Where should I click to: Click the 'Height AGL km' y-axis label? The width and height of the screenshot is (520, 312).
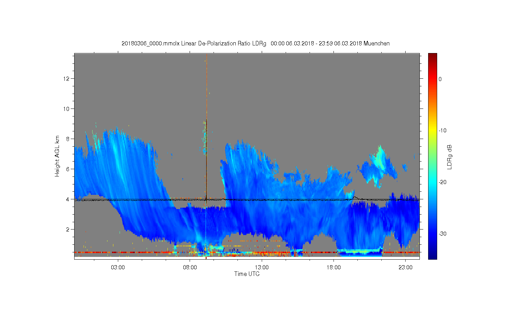(57, 156)
